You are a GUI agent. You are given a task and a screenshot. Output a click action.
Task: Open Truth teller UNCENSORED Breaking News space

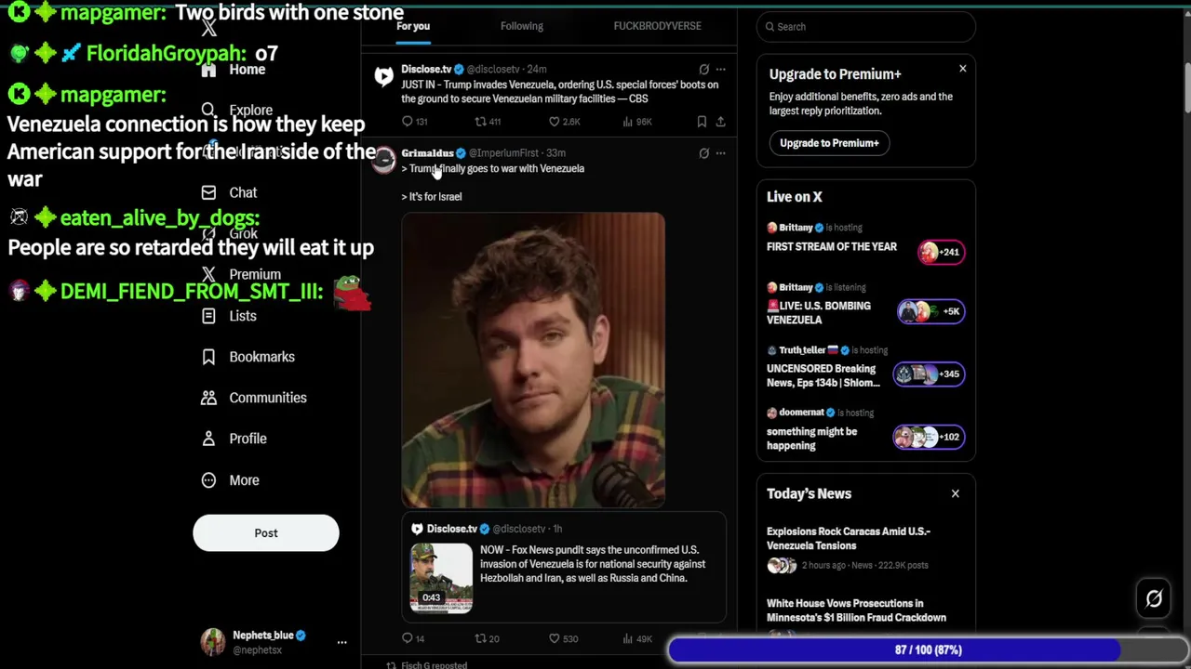pyautogui.click(x=823, y=375)
